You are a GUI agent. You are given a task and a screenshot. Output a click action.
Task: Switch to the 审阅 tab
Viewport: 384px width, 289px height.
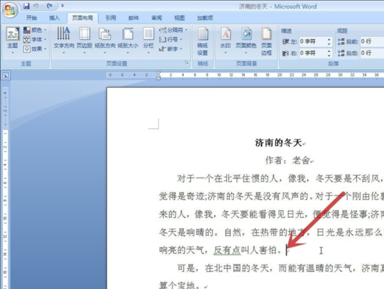[157, 18]
